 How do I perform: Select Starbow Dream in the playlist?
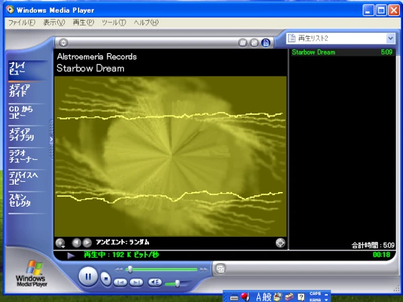click(342, 52)
